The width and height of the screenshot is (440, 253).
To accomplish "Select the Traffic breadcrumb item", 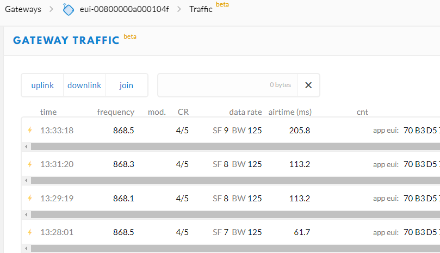I will point(201,9).
